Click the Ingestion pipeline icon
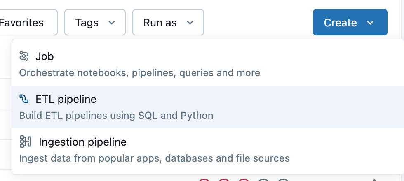The height and width of the screenshot is (181, 404). click(x=26, y=142)
